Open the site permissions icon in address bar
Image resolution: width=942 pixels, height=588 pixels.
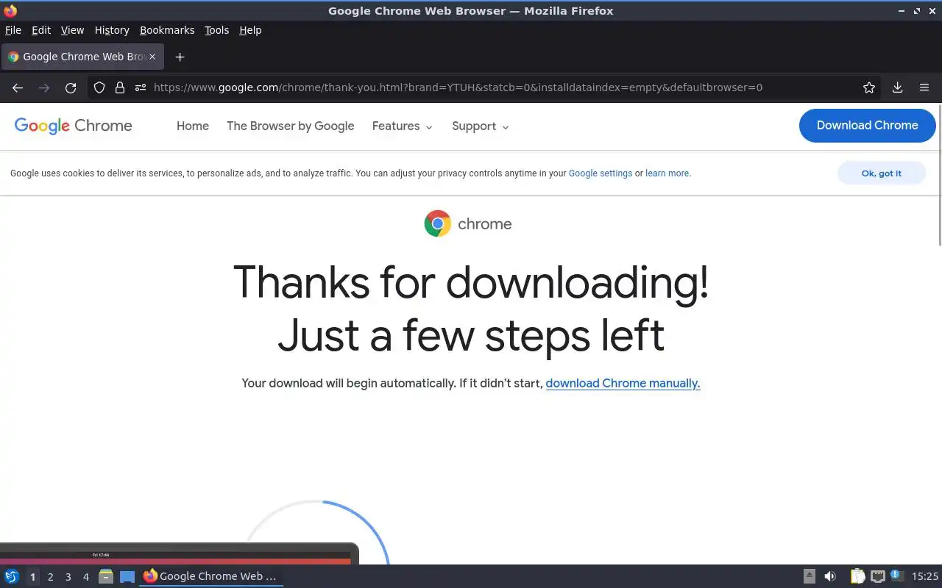pyautogui.click(x=141, y=87)
